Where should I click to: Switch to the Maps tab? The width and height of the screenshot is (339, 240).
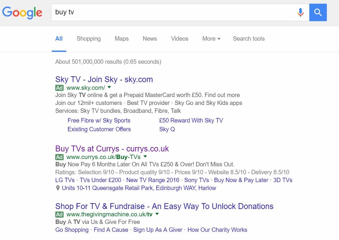point(122,39)
